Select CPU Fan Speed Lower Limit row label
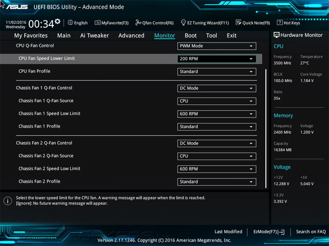This screenshot has width=329, height=246. coord(47,58)
